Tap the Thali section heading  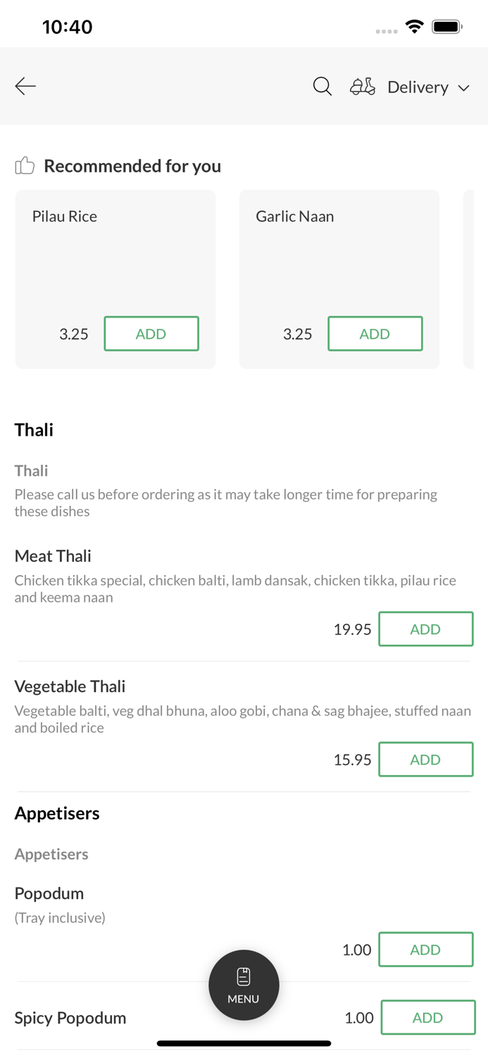click(34, 429)
